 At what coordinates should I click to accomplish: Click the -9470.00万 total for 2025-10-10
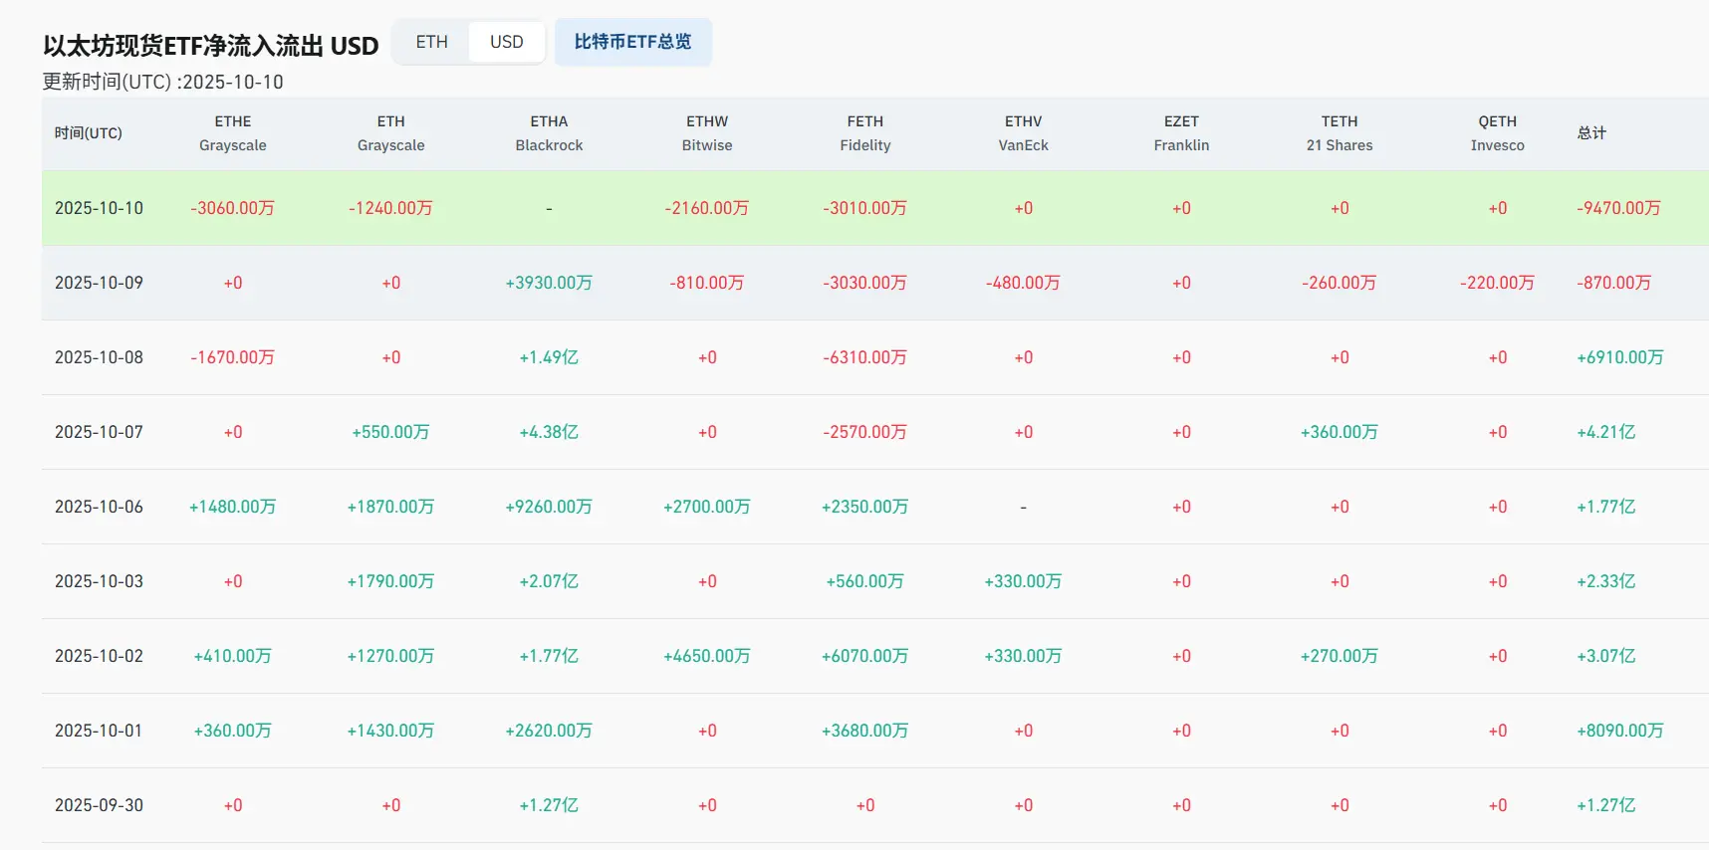(x=1618, y=208)
